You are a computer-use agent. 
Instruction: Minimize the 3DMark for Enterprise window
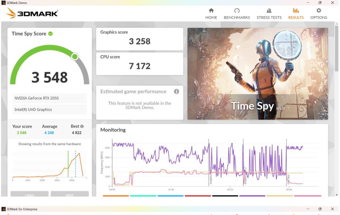tap(308, 209)
